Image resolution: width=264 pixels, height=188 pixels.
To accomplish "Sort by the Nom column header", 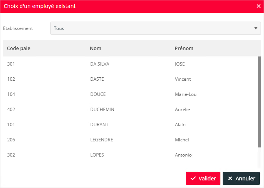I will click(96, 48).
